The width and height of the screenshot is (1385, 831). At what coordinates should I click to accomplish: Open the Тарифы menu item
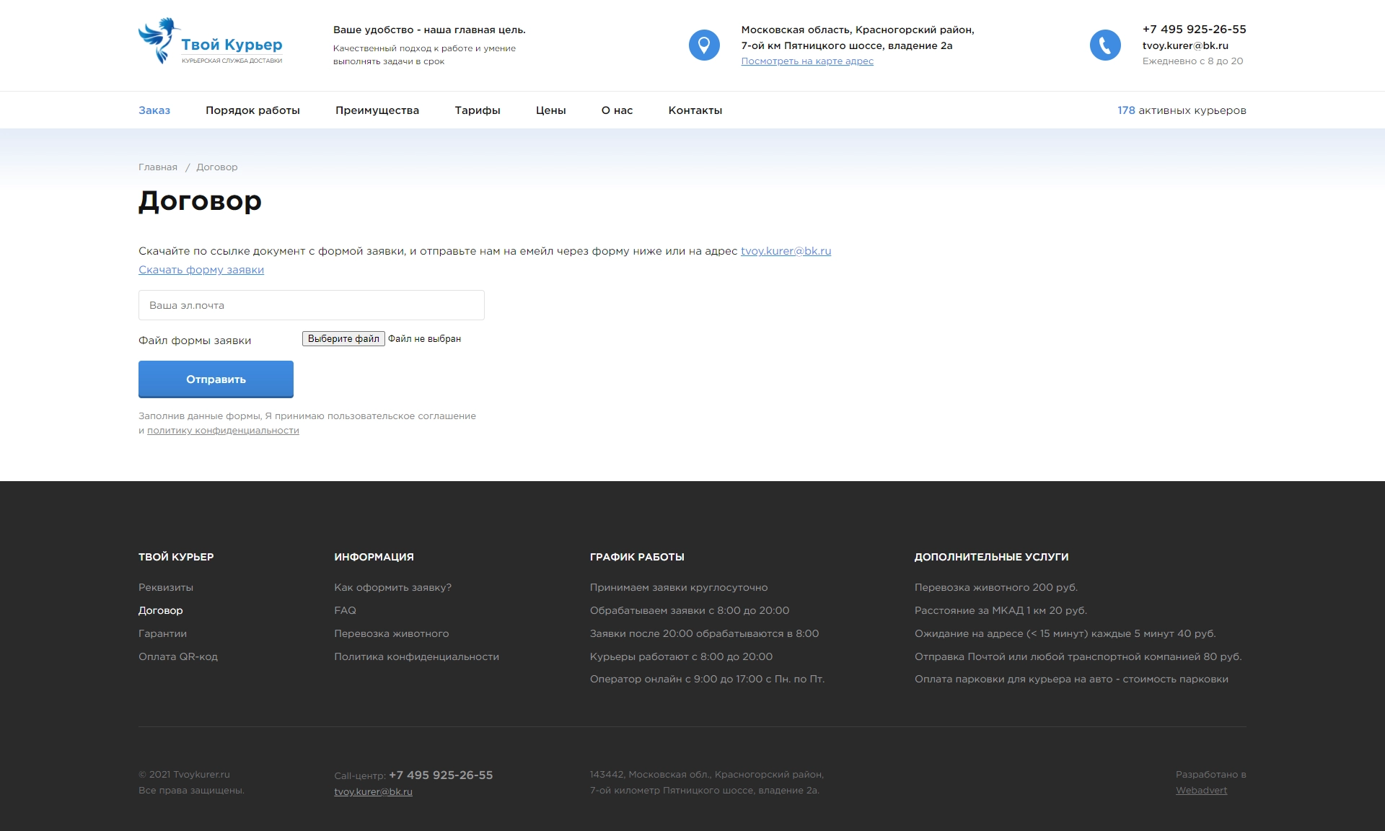point(478,110)
